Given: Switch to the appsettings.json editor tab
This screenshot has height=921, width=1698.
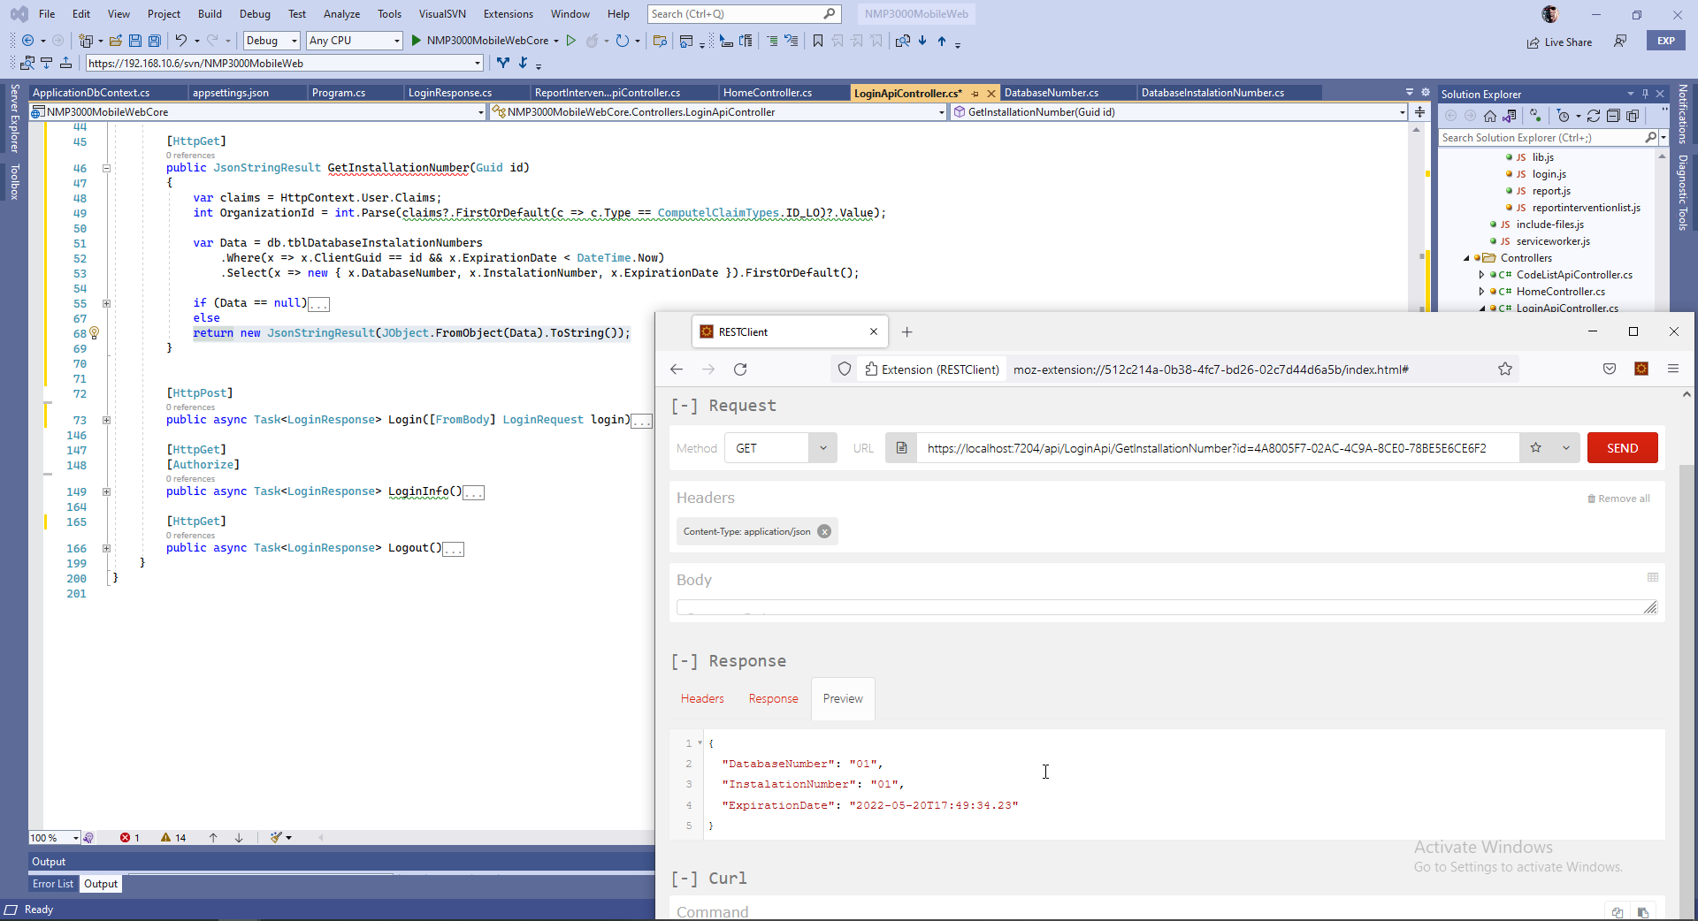Looking at the screenshot, I should 231,93.
